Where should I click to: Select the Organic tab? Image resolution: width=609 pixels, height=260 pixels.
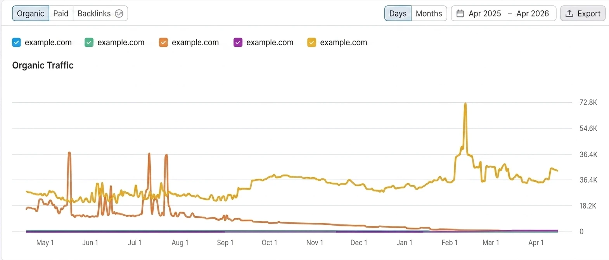click(x=30, y=13)
